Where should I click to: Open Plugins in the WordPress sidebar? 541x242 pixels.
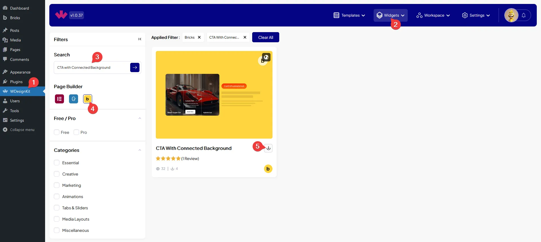16,82
